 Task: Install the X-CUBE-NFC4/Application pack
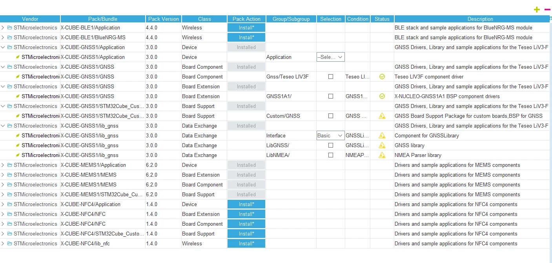click(246, 204)
